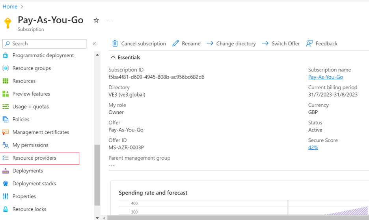Click the Deployment stacks icon
The height and width of the screenshot is (220, 369).
(6, 184)
